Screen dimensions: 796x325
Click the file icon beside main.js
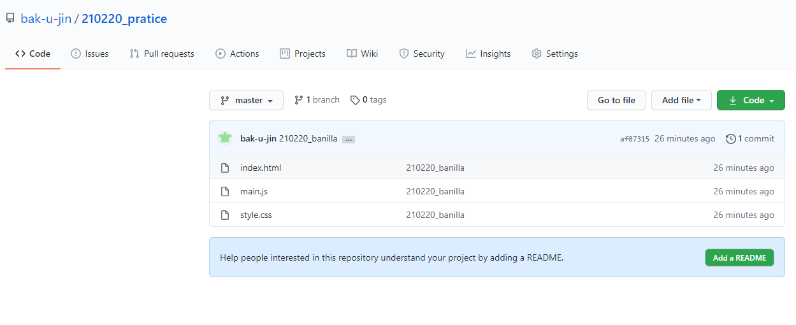pyautogui.click(x=224, y=191)
